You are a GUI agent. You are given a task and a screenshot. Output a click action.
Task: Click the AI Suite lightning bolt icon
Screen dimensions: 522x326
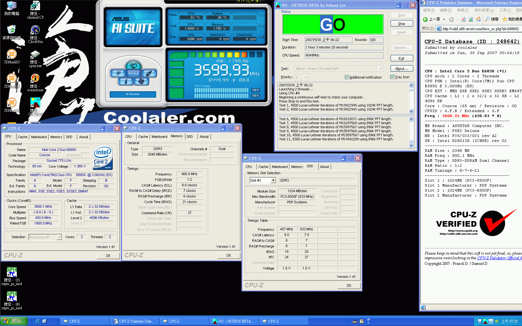[126, 81]
